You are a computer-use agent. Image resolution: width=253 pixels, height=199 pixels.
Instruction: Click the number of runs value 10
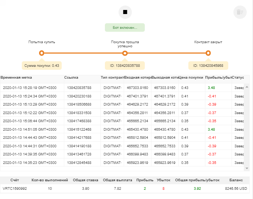[x=50, y=189]
